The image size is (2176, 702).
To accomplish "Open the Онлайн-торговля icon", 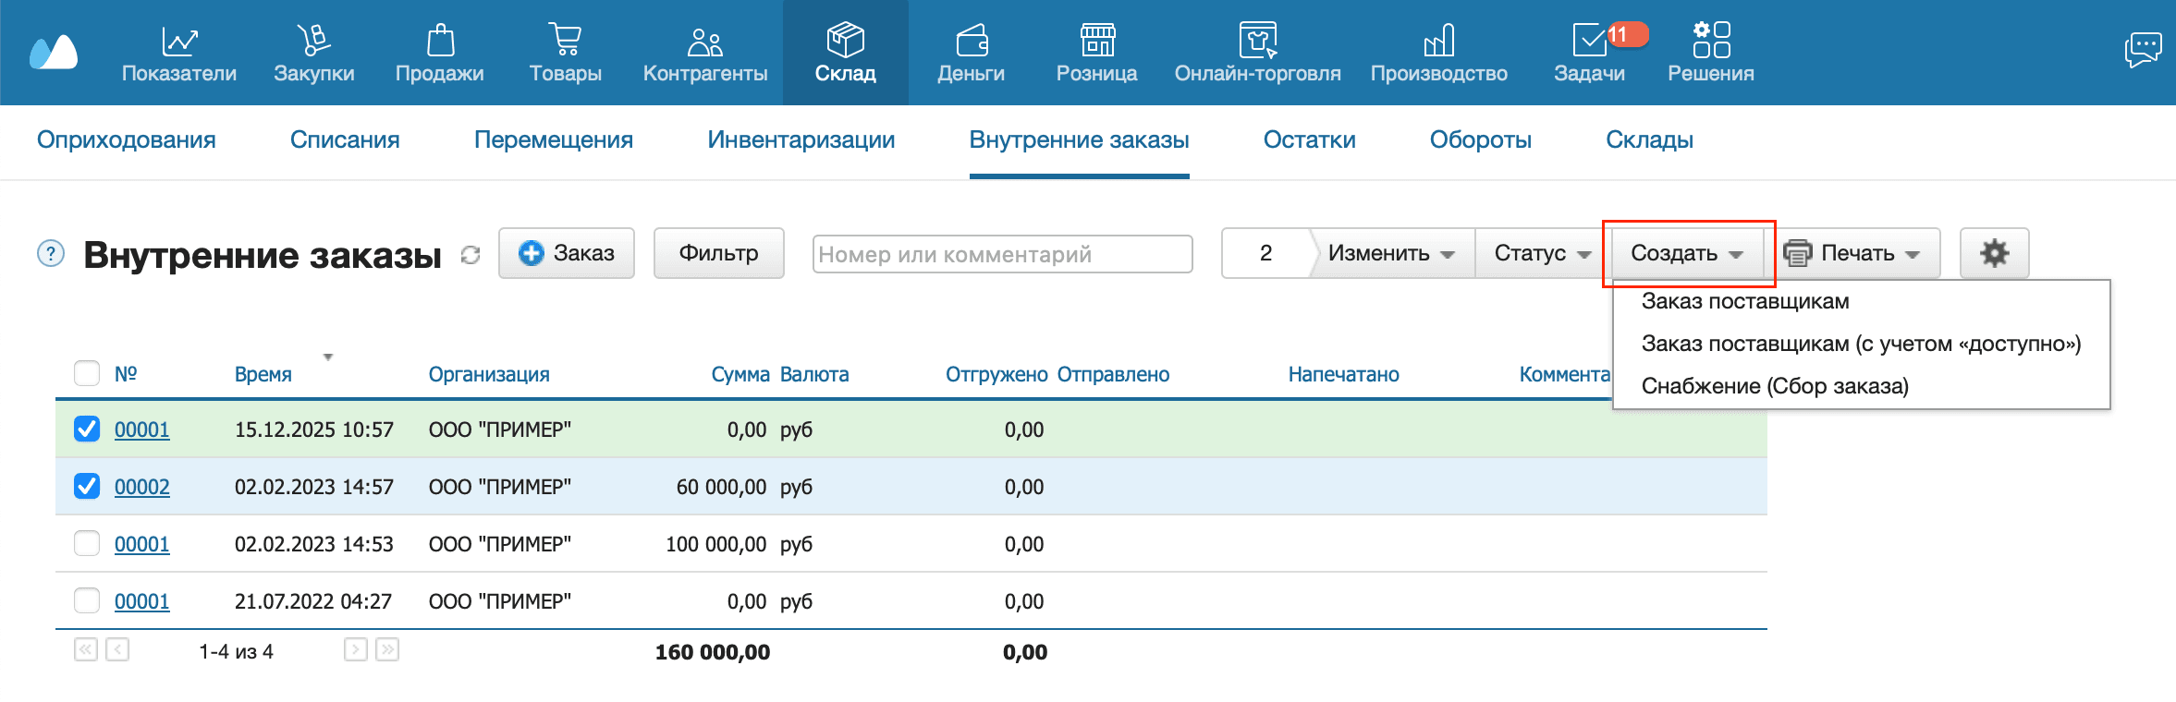I will point(1258,41).
